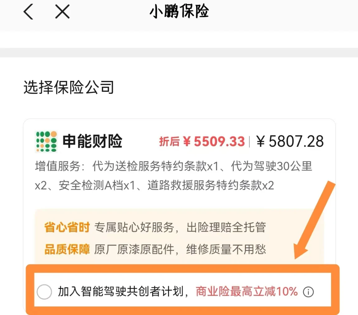Tap 道路救援服务特约条款x2 service text
The image size is (358, 315).
coord(210,185)
